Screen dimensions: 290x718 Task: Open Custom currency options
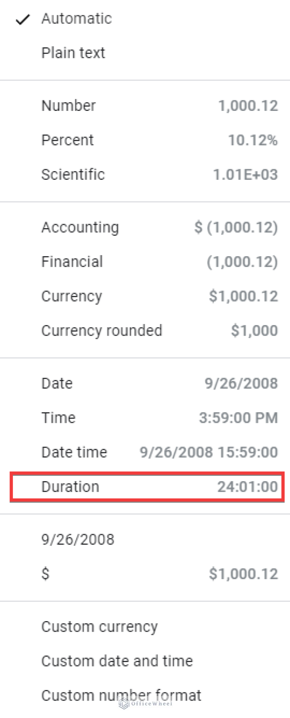pyautogui.click(x=99, y=627)
